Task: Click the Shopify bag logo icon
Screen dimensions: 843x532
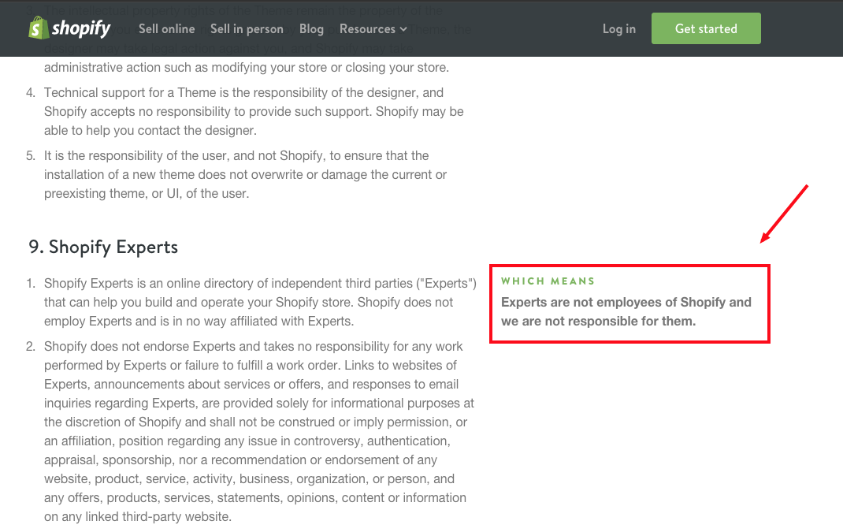Action: pyautogui.click(x=37, y=28)
